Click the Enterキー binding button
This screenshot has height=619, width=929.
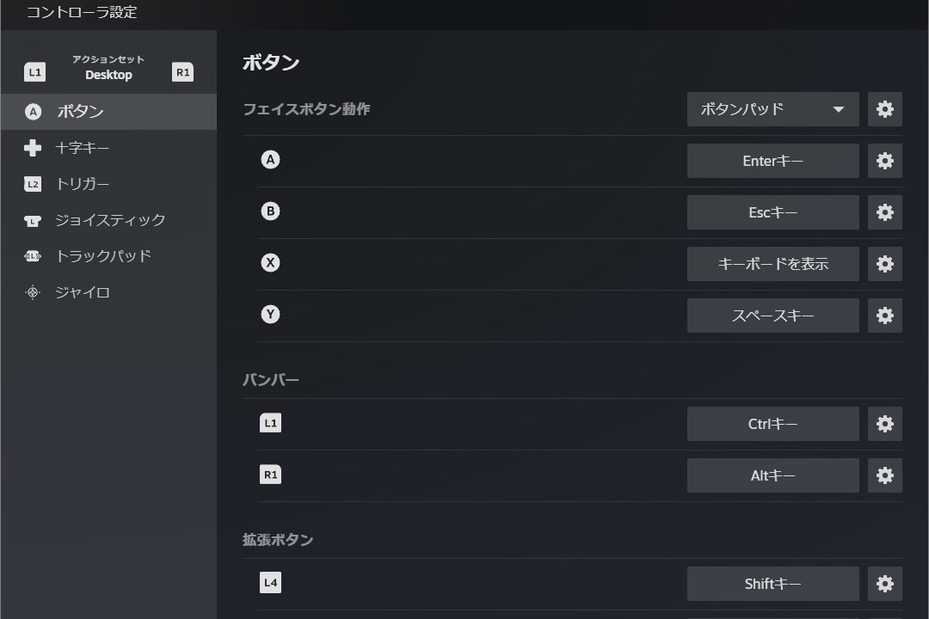[x=772, y=161]
